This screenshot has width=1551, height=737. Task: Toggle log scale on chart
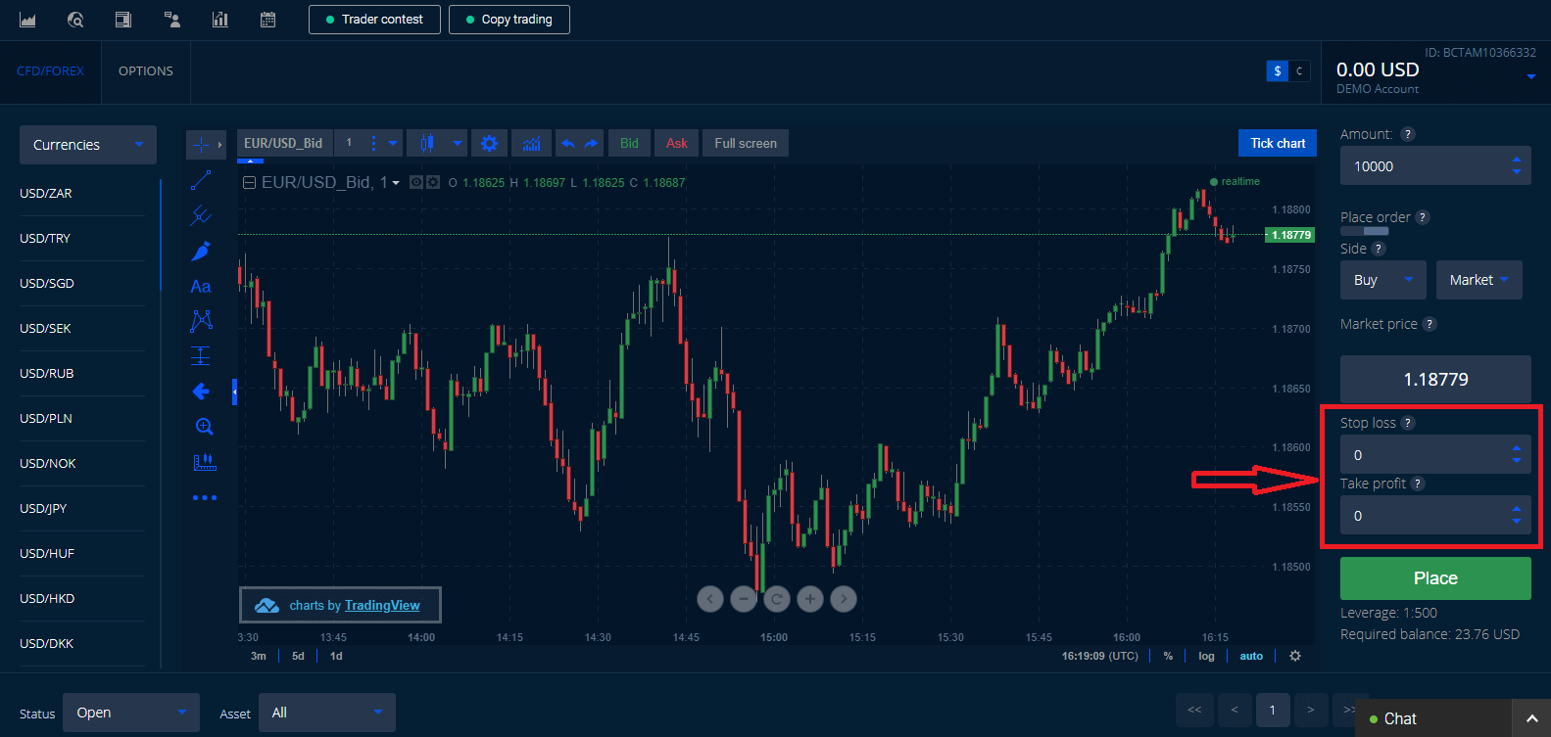click(x=1206, y=656)
